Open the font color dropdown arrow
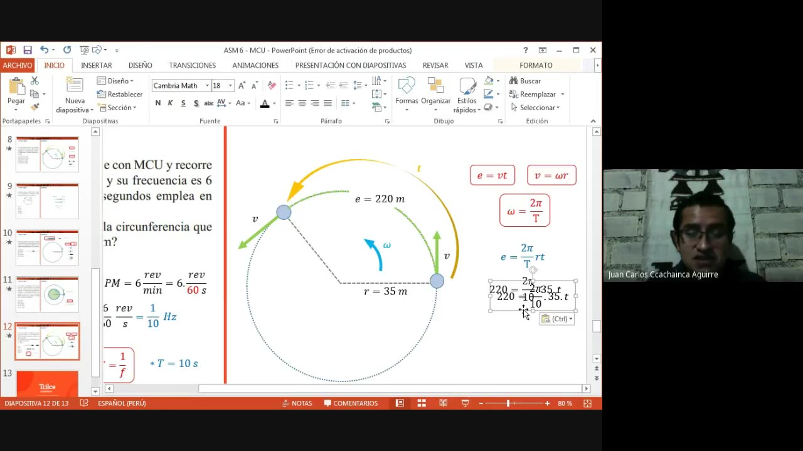The width and height of the screenshot is (803, 451). coord(274,103)
